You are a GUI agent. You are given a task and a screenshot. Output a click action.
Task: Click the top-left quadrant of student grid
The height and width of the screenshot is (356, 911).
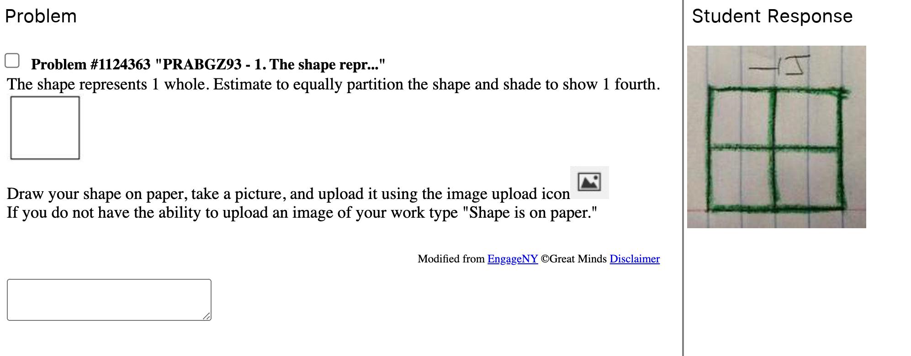[x=742, y=119]
